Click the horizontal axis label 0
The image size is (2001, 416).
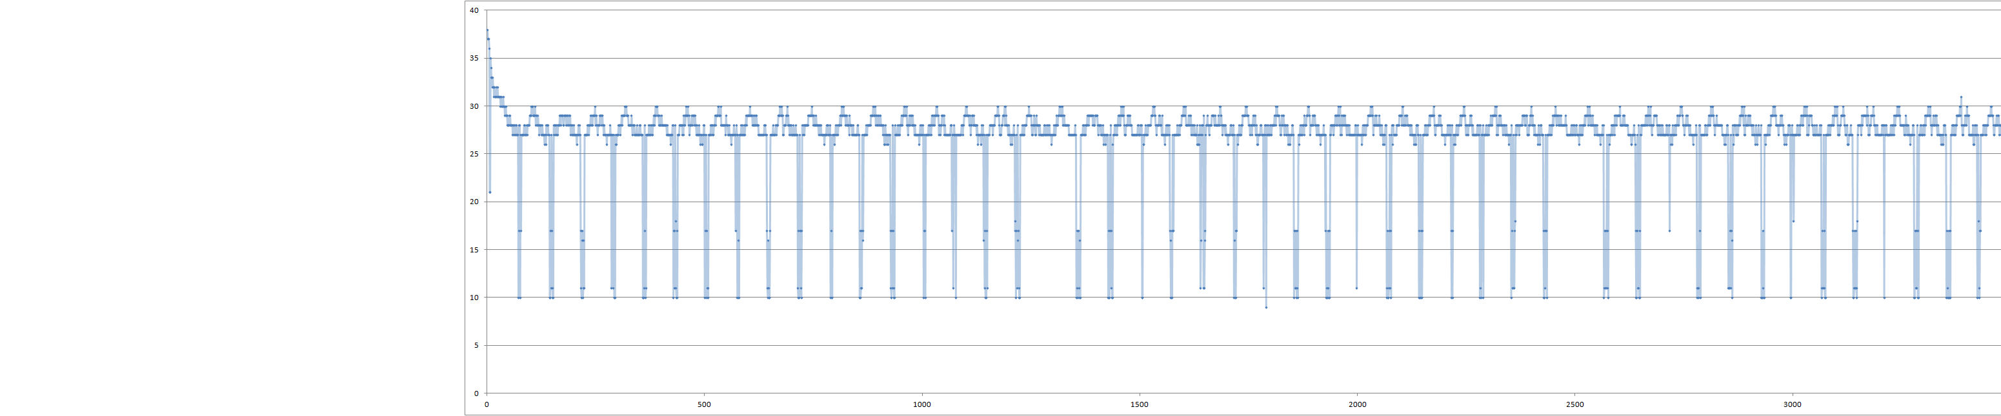(x=487, y=404)
